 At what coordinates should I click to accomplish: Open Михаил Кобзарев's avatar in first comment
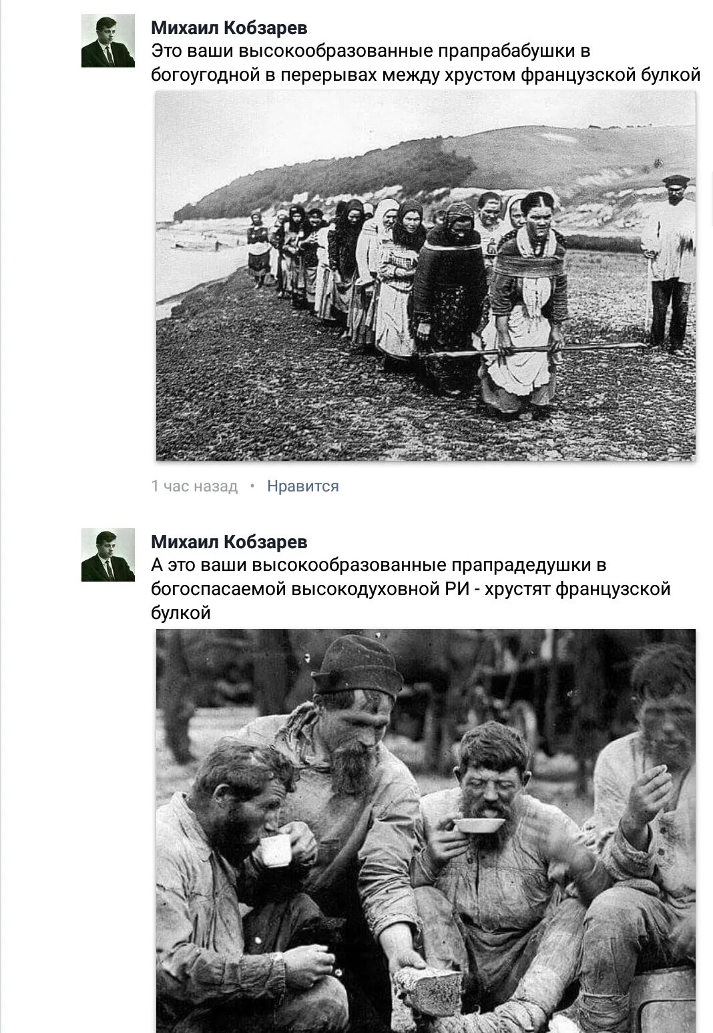[x=108, y=41]
